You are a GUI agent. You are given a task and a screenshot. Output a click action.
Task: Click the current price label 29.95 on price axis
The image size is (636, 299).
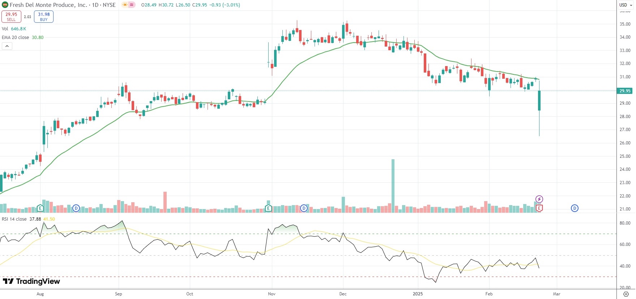coord(625,91)
